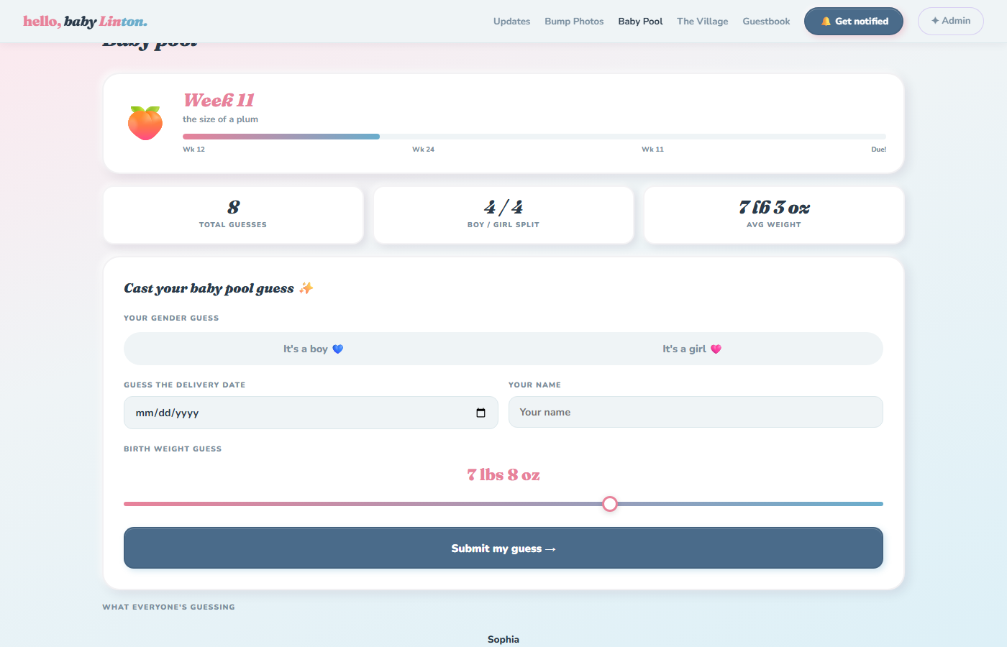
Task: Click "the size of a plum" text
Action: click(220, 119)
